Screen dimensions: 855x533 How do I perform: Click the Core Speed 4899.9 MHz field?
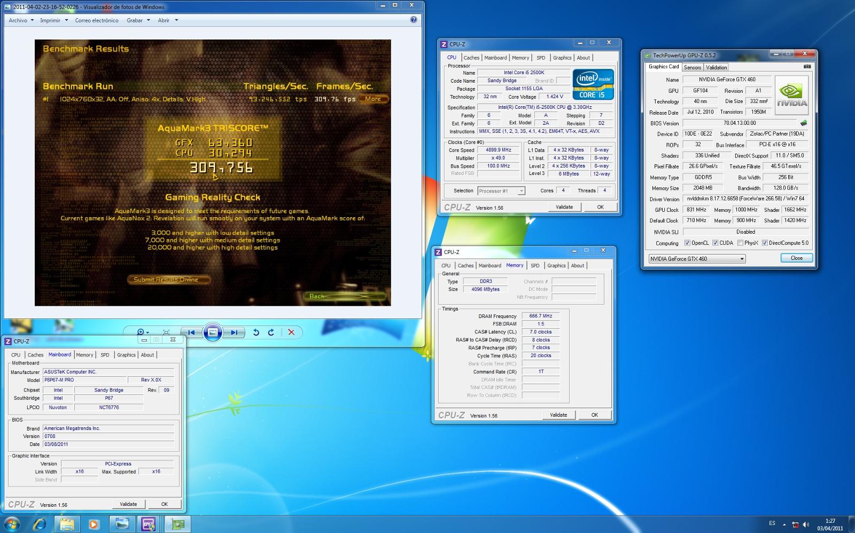498,150
